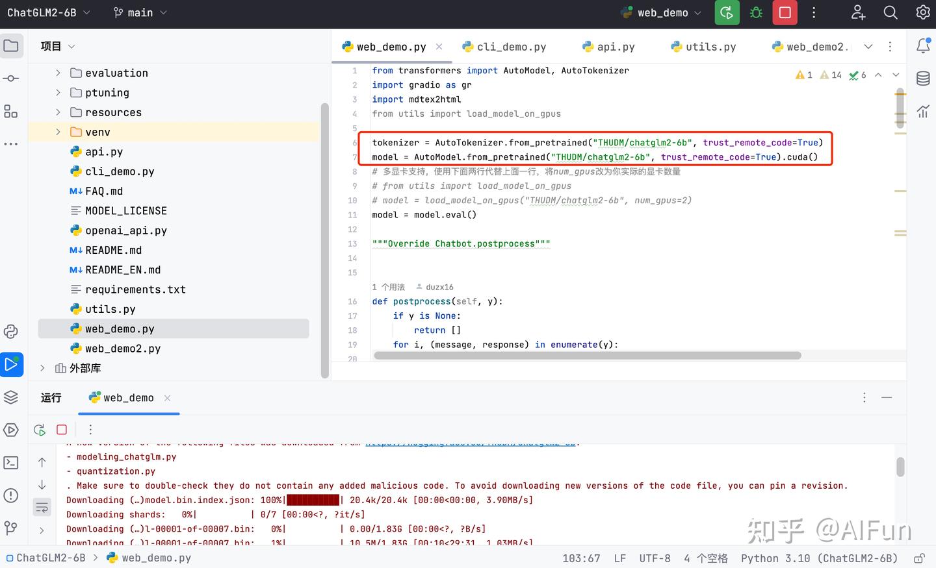The height and width of the screenshot is (568, 936).
Task: Toggle soft-wrap in the run console
Action: pyautogui.click(x=42, y=507)
